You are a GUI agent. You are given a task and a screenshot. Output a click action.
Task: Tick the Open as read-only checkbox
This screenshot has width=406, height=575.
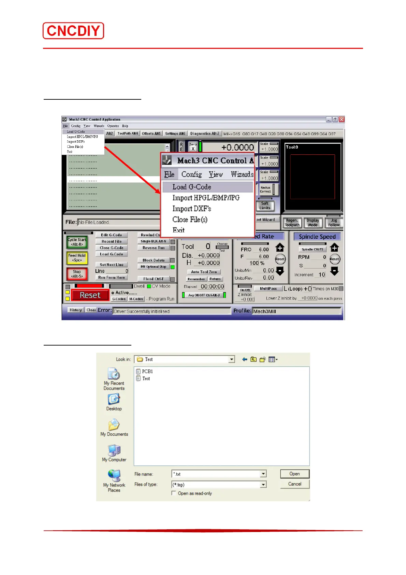coord(174,493)
